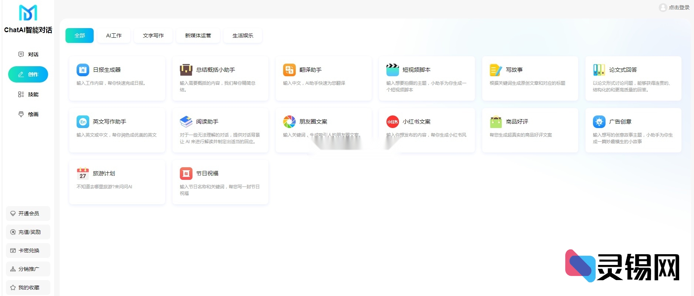This screenshot has height=296, width=694.
Task: Click the coin icon beside 充值/奖励
Action: click(x=13, y=232)
